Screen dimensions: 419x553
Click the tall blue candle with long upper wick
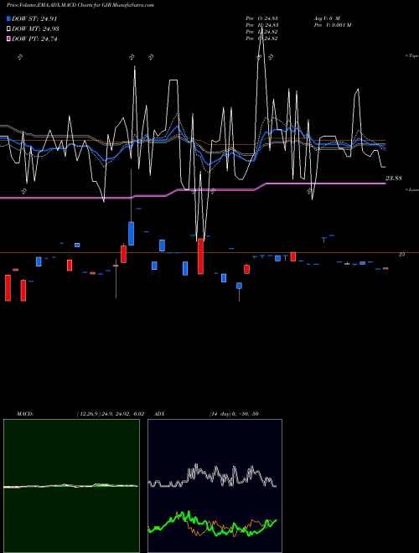[x=132, y=234]
